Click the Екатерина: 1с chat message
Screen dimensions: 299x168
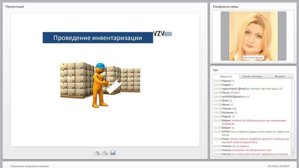pos(226,112)
